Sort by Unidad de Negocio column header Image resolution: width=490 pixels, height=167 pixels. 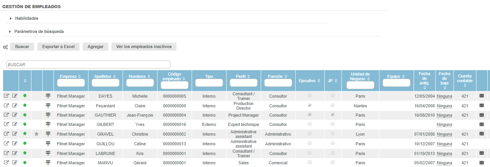tap(360, 76)
